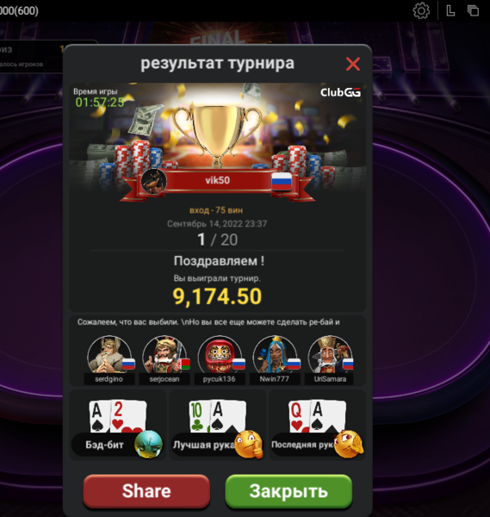
Task: Open the settings gear icon
Action: tap(421, 11)
